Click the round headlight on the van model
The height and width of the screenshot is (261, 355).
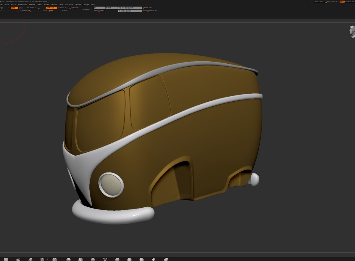pos(111,185)
